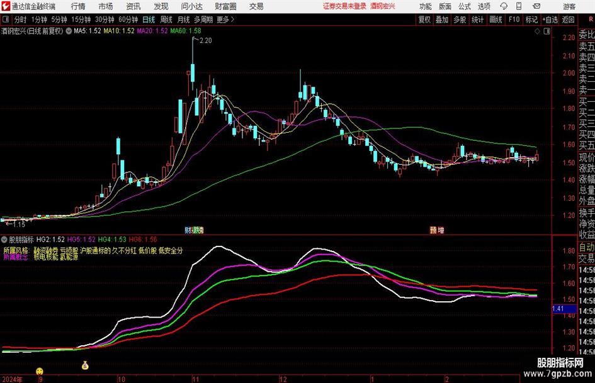Viewport: 595px width, 383px height.
Task: Open main chart indicator dropdown next to 酒钢宏兴
Action: pos(69,31)
